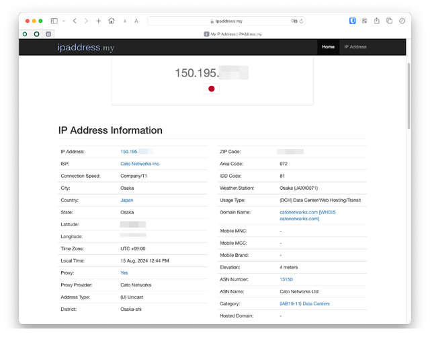430x349 pixels.
Task: Click the 4 meters elevation value
Action: [288, 267]
